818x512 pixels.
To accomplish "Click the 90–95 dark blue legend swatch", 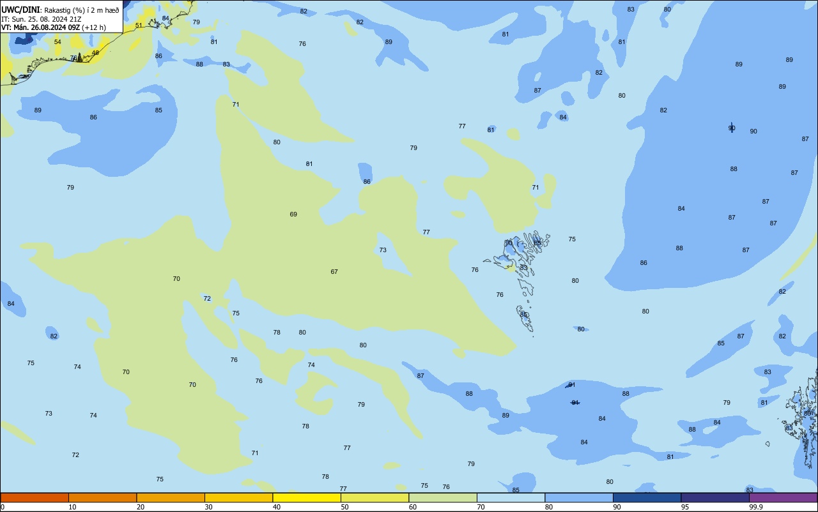I will (x=647, y=497).
